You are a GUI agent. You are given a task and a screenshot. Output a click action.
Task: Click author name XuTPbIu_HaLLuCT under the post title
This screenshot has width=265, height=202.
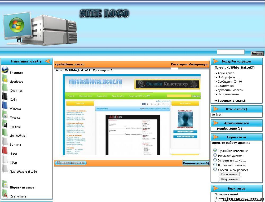(78, 70)
